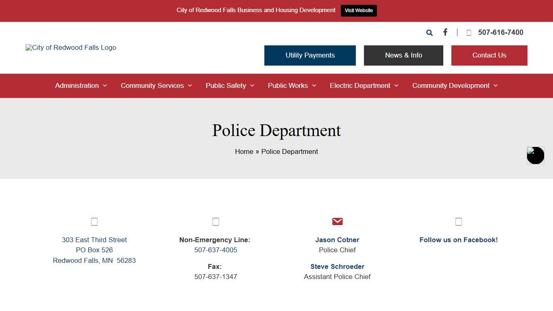The image size is (553, 311).
Task: Open the site search magnifier icon
Action: click(429, 32)
